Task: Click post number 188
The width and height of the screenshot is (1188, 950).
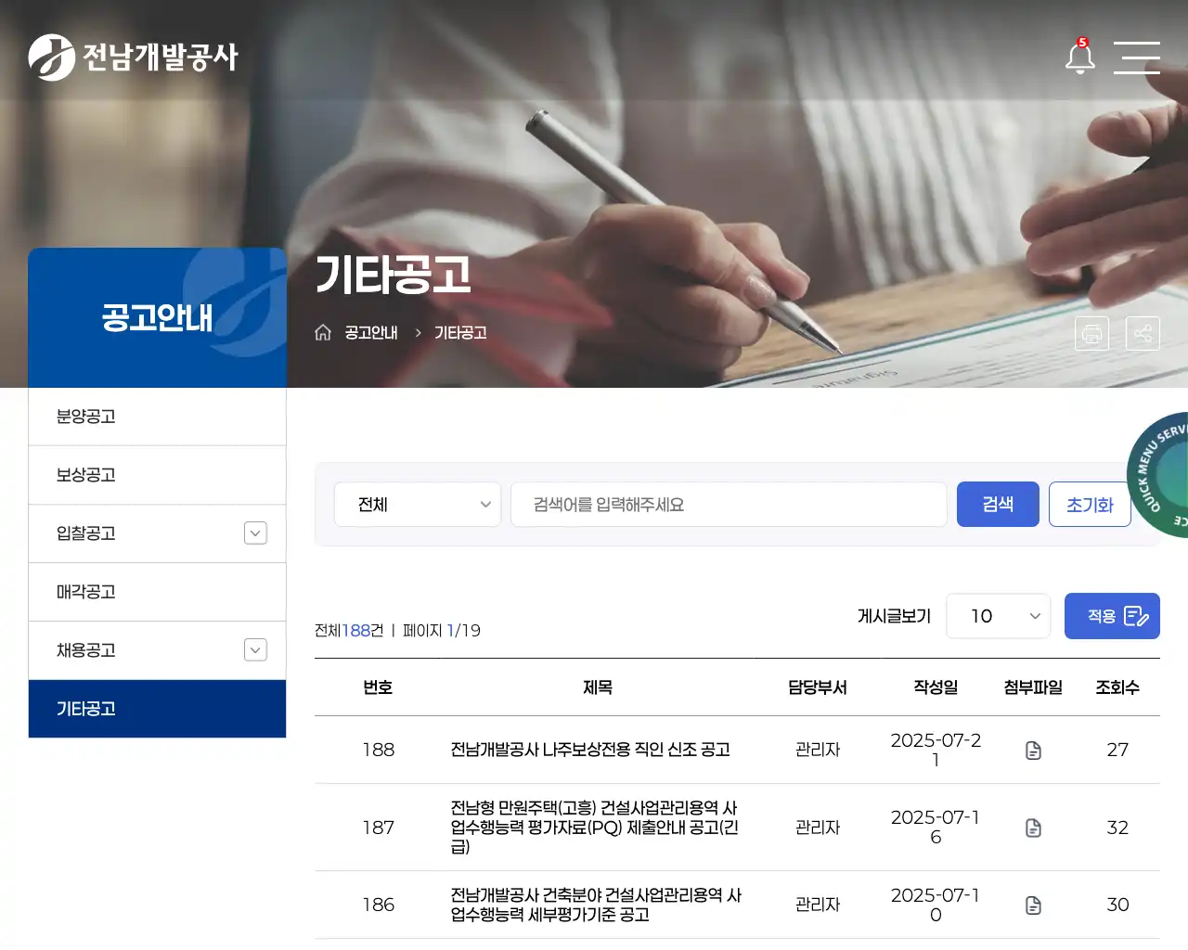Action: pos(378,750)
